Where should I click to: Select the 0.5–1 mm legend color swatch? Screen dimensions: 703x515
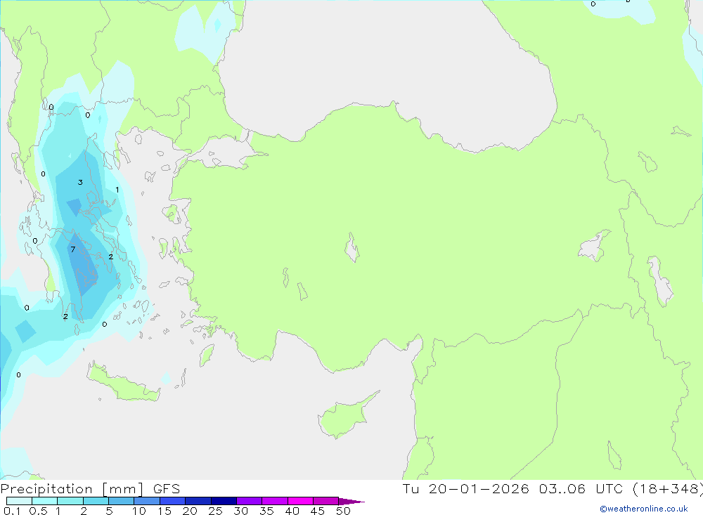(45, 501)
